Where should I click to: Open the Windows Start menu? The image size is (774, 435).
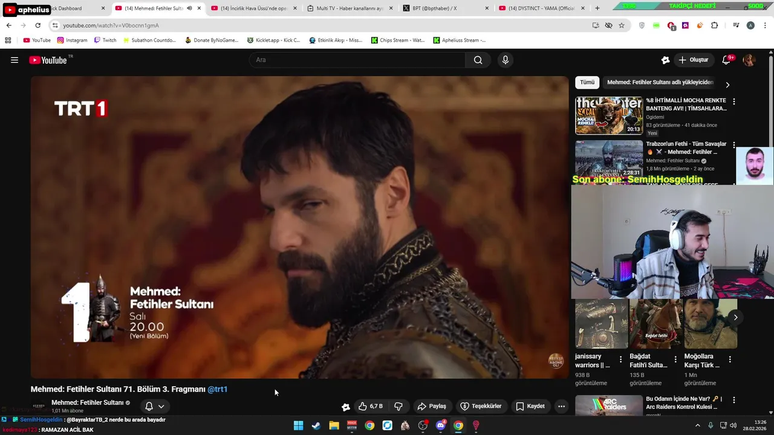(298, 425)
